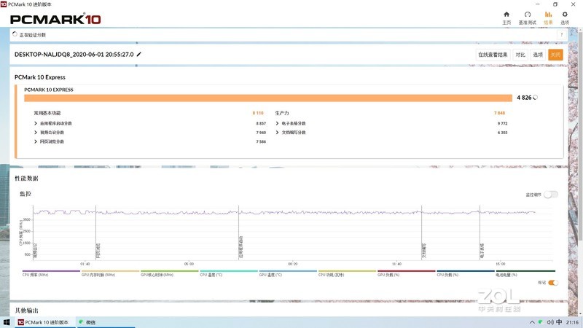583x328 pixels.
Task: Click the 在线查看结果 button
Action: coord(493,55)
